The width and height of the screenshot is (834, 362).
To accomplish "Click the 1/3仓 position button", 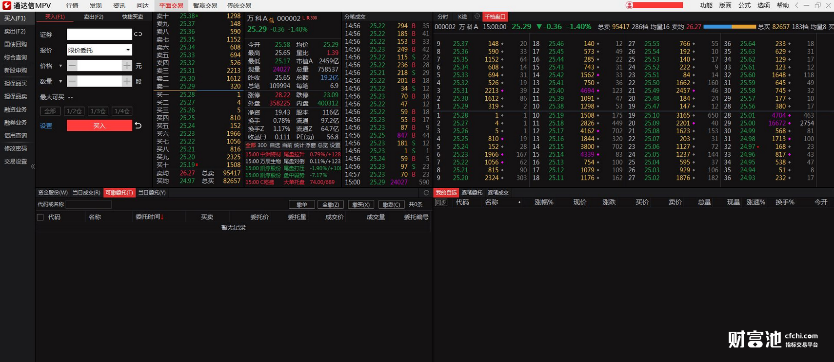I will [98, 111].
